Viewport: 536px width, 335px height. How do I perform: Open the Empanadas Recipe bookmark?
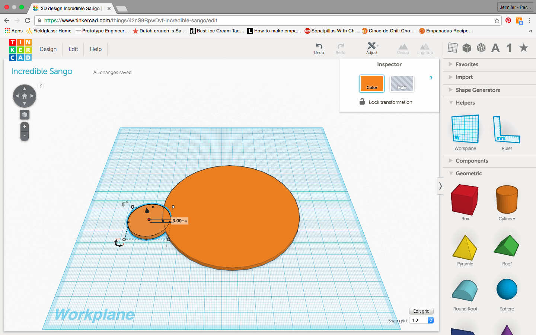point(446,31)
